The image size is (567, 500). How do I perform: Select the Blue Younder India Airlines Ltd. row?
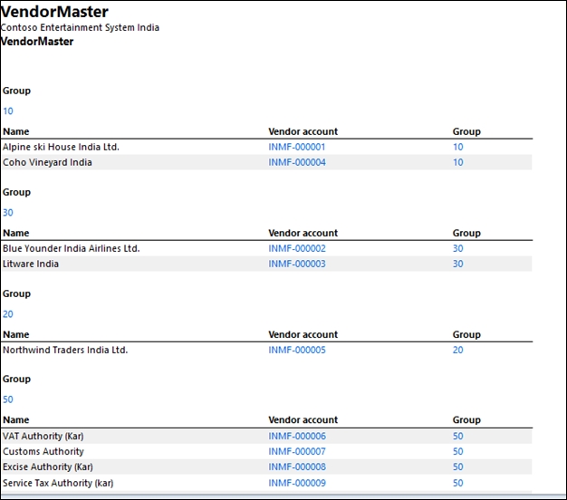267,248
